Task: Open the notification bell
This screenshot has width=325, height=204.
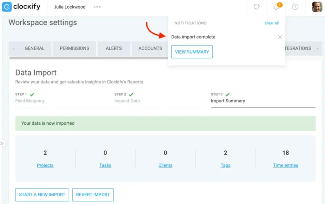Action: tap(276, 7)
